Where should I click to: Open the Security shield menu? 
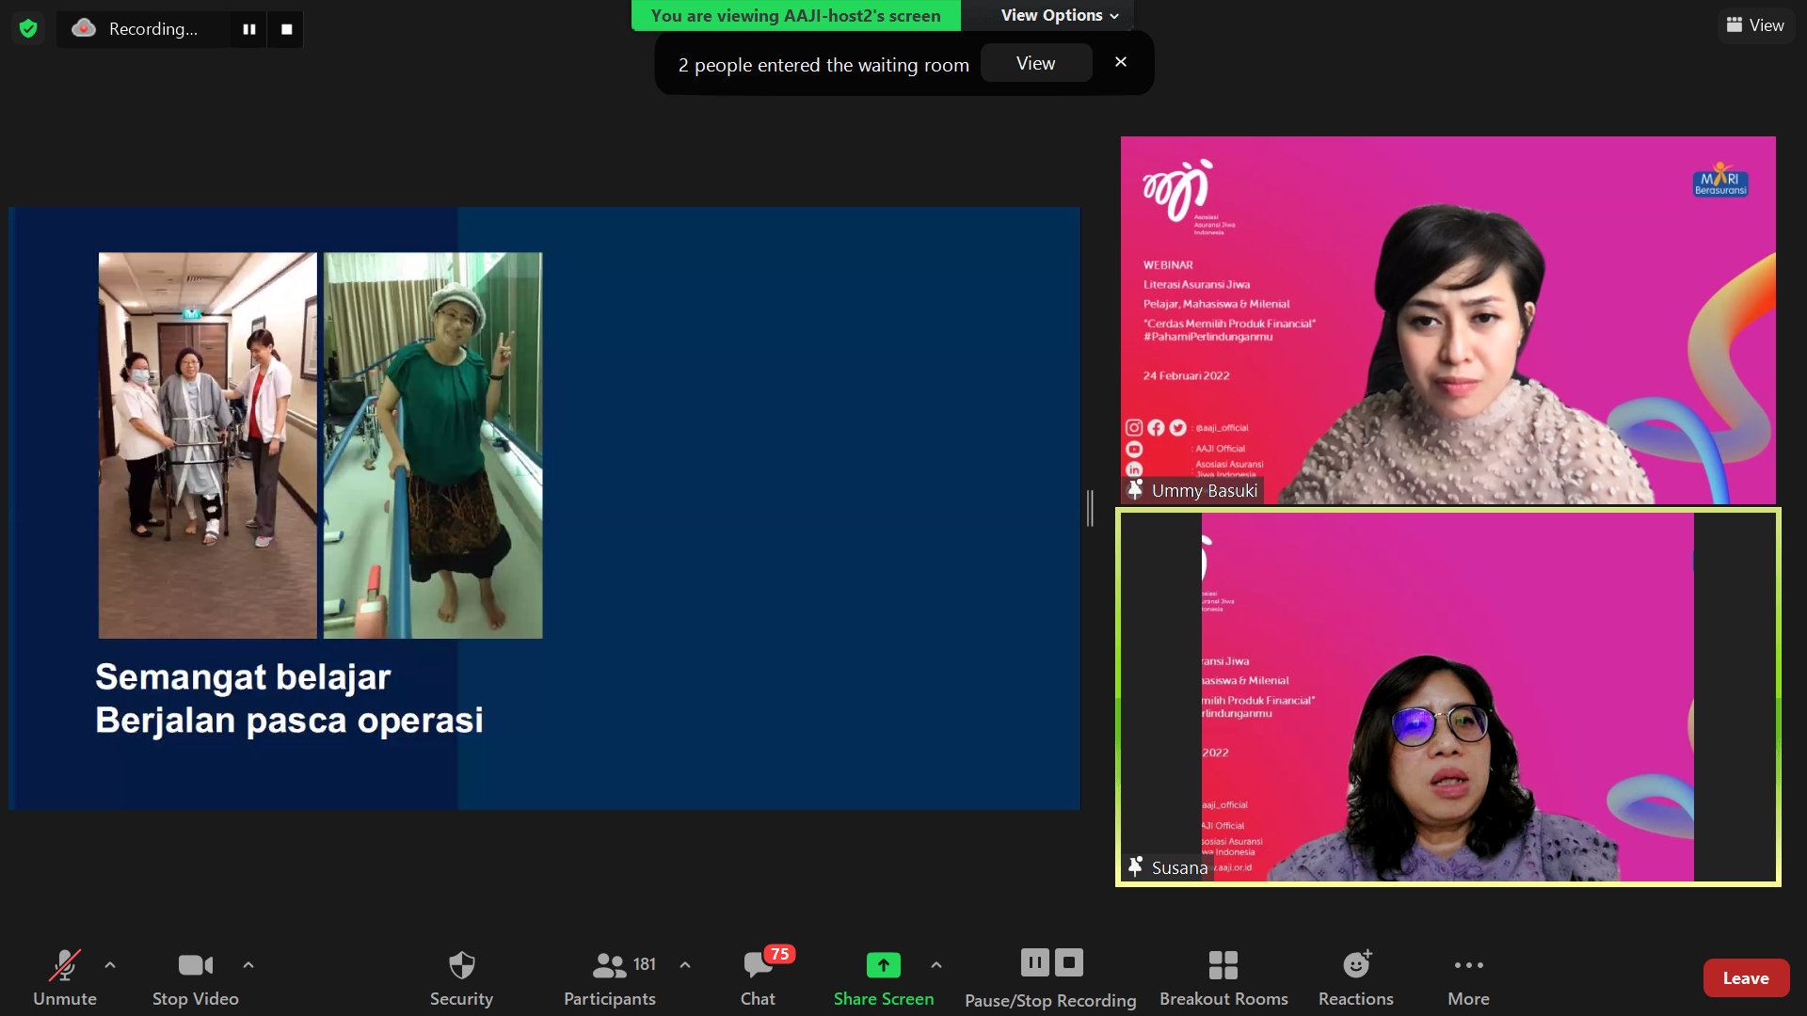point(461,978)
